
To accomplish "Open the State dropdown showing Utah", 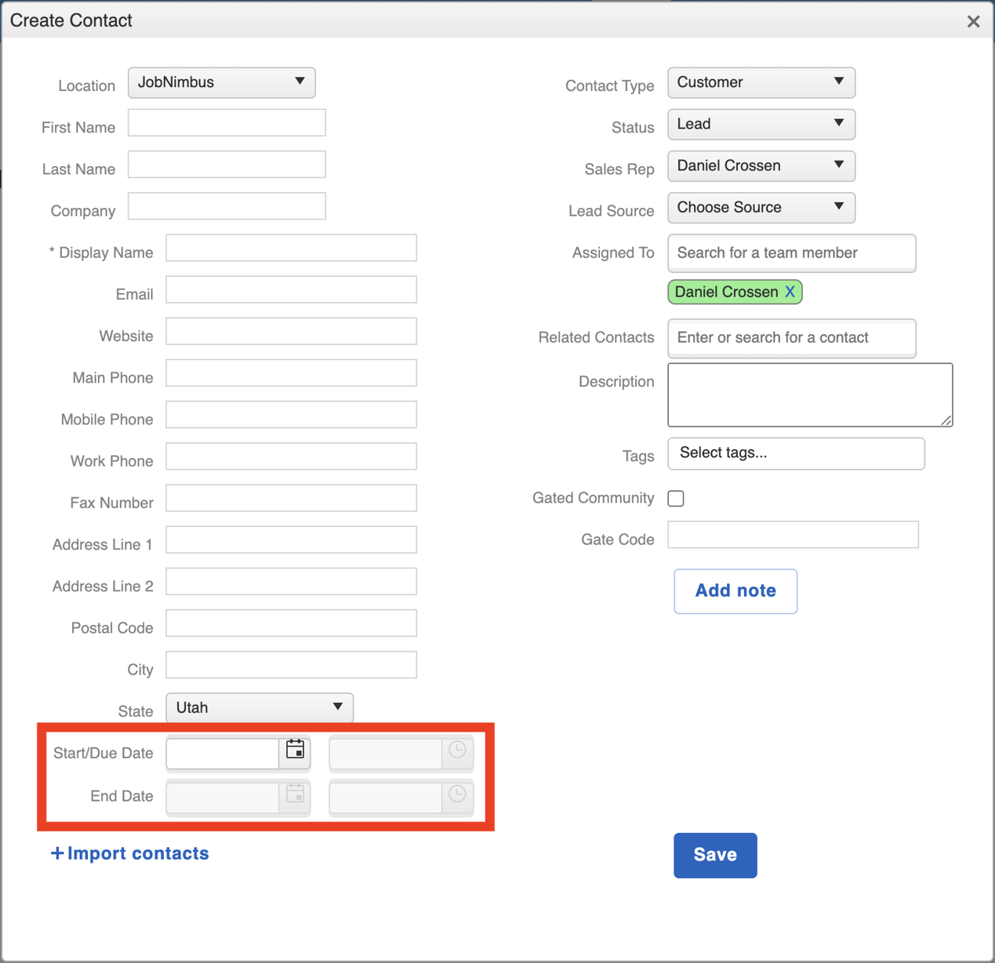I will 259,707.
